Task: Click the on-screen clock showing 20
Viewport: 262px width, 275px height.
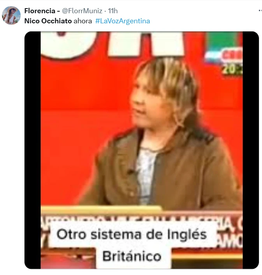Action: 232,70
